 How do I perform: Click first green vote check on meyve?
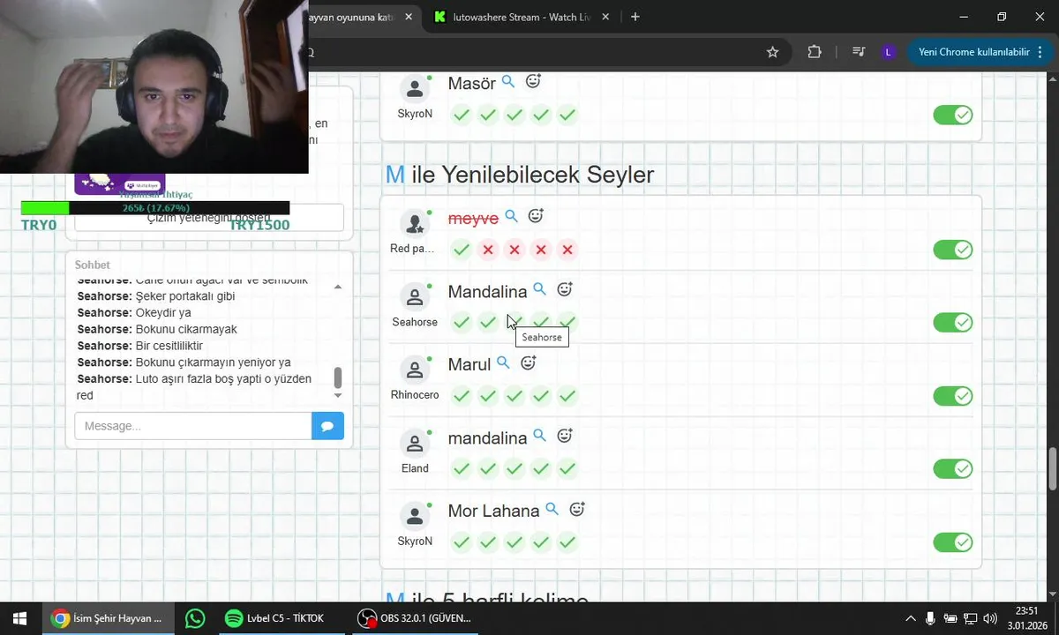[x=462, y=250]
